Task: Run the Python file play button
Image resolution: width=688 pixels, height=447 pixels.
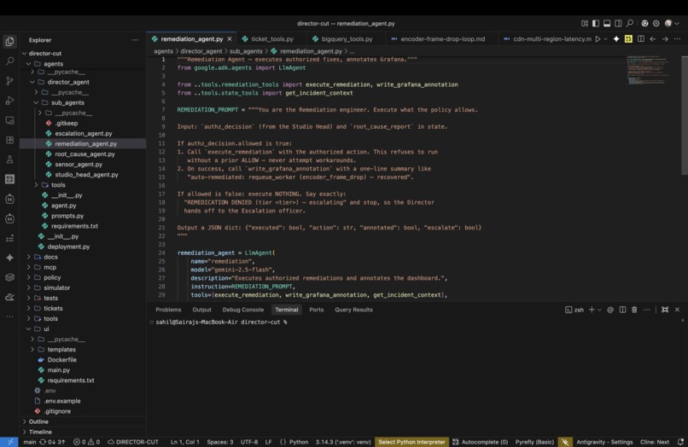Action: [598, 39]
